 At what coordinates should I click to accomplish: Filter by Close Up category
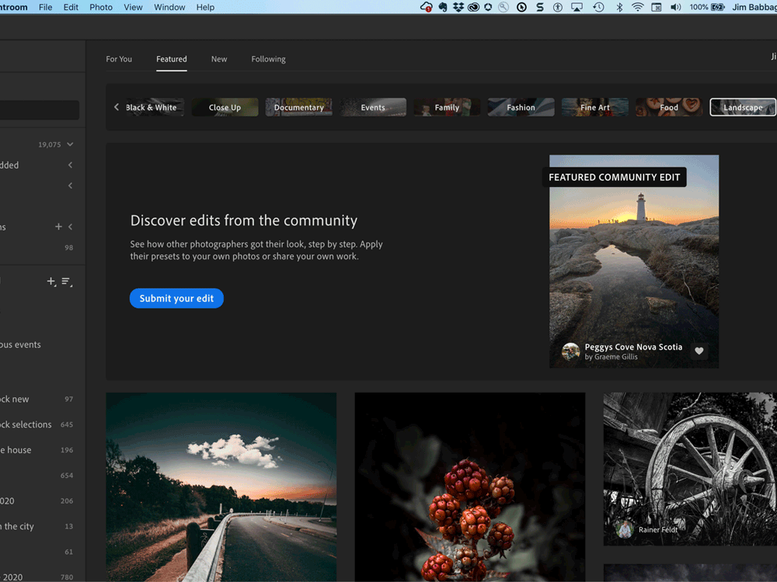pos(225,107)
